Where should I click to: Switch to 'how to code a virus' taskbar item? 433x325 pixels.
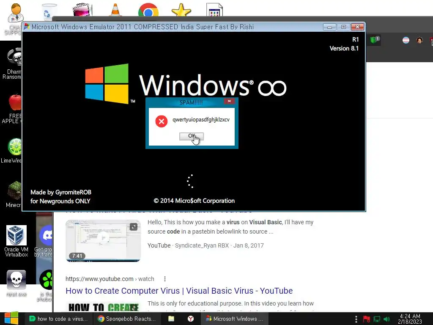tap(58, 319)
